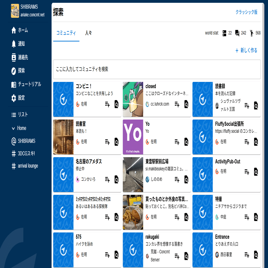This screenshot has height=268, width=268.
Task: Collapse the Home list chevron
Action: click(x=13, y=128)
